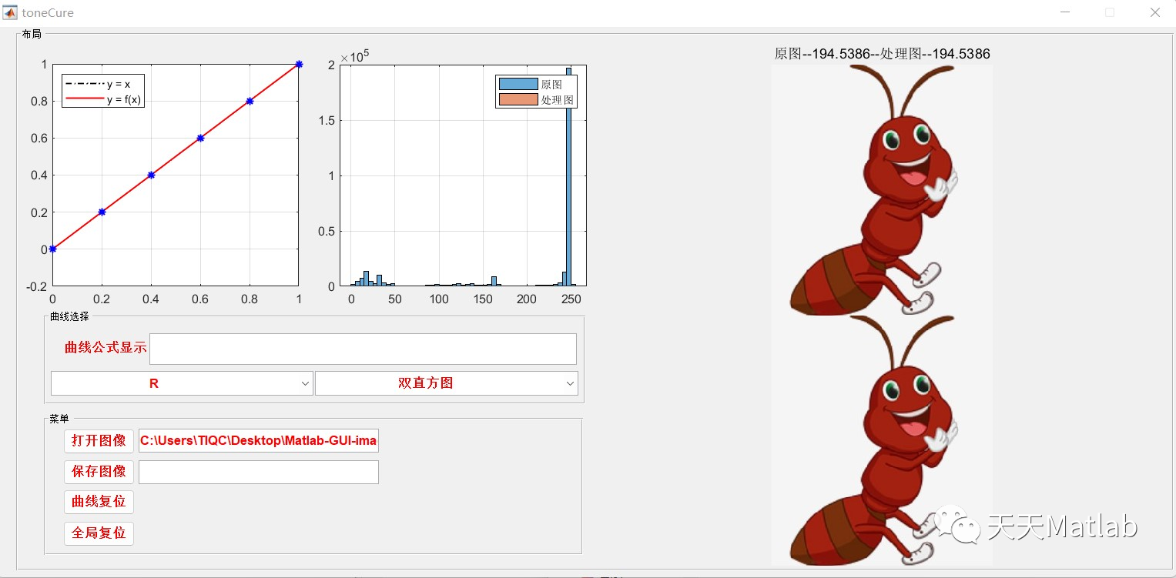
Task: Maximize the toneCure window
Action: click(x=1110, y=12)
